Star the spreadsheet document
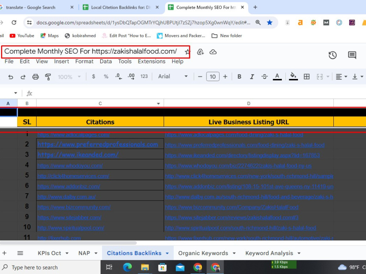The image size is (366, 274). tap(187, 52)
